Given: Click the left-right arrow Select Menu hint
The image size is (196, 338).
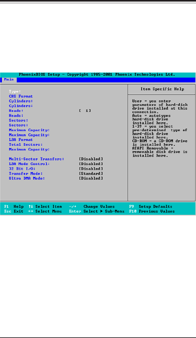Looking at the screenshot, I should (x=45, y=212).
